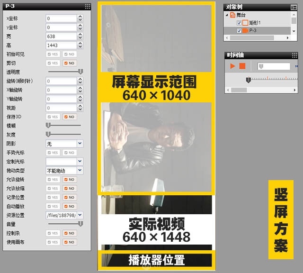Click the grid icon on the P-3 panel header
The width and height of the screenshot is (303, 273).
88,6
